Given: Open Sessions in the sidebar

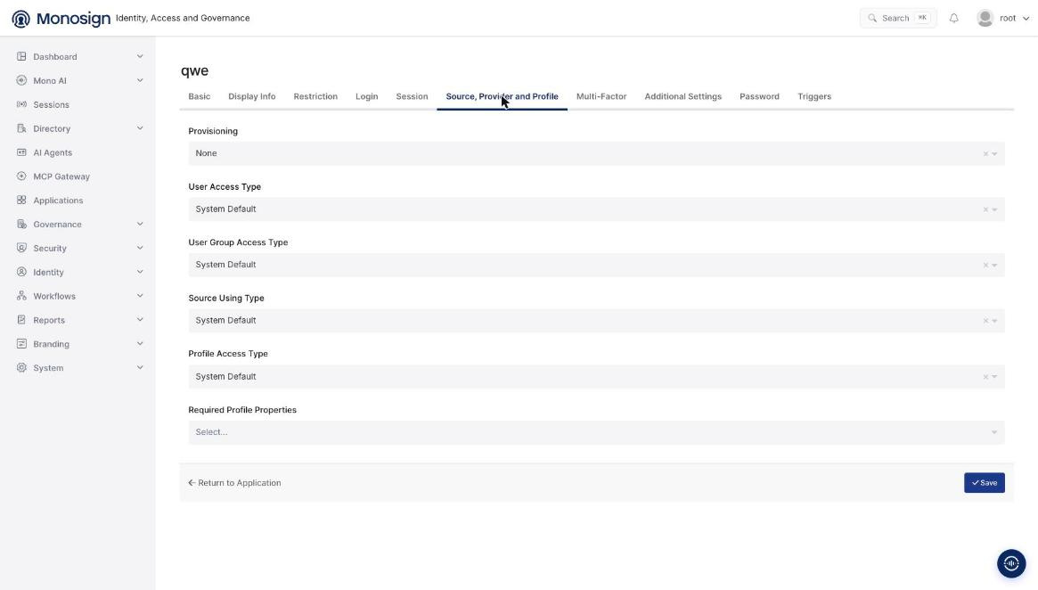Looking at the screenshot, I should 51,104.
